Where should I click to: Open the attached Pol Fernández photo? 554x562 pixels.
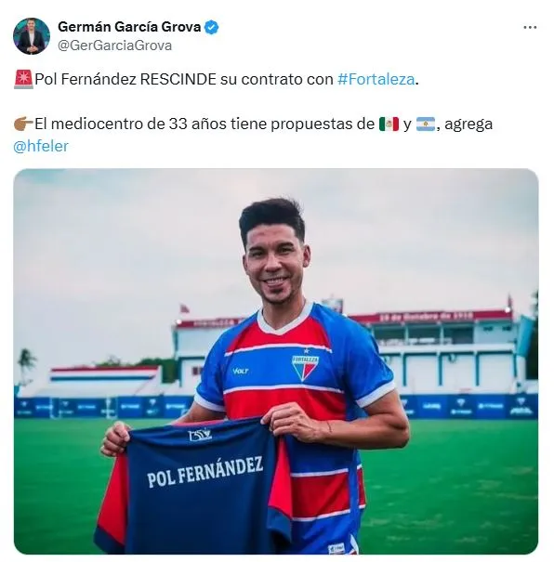click(x=276, y=361)
